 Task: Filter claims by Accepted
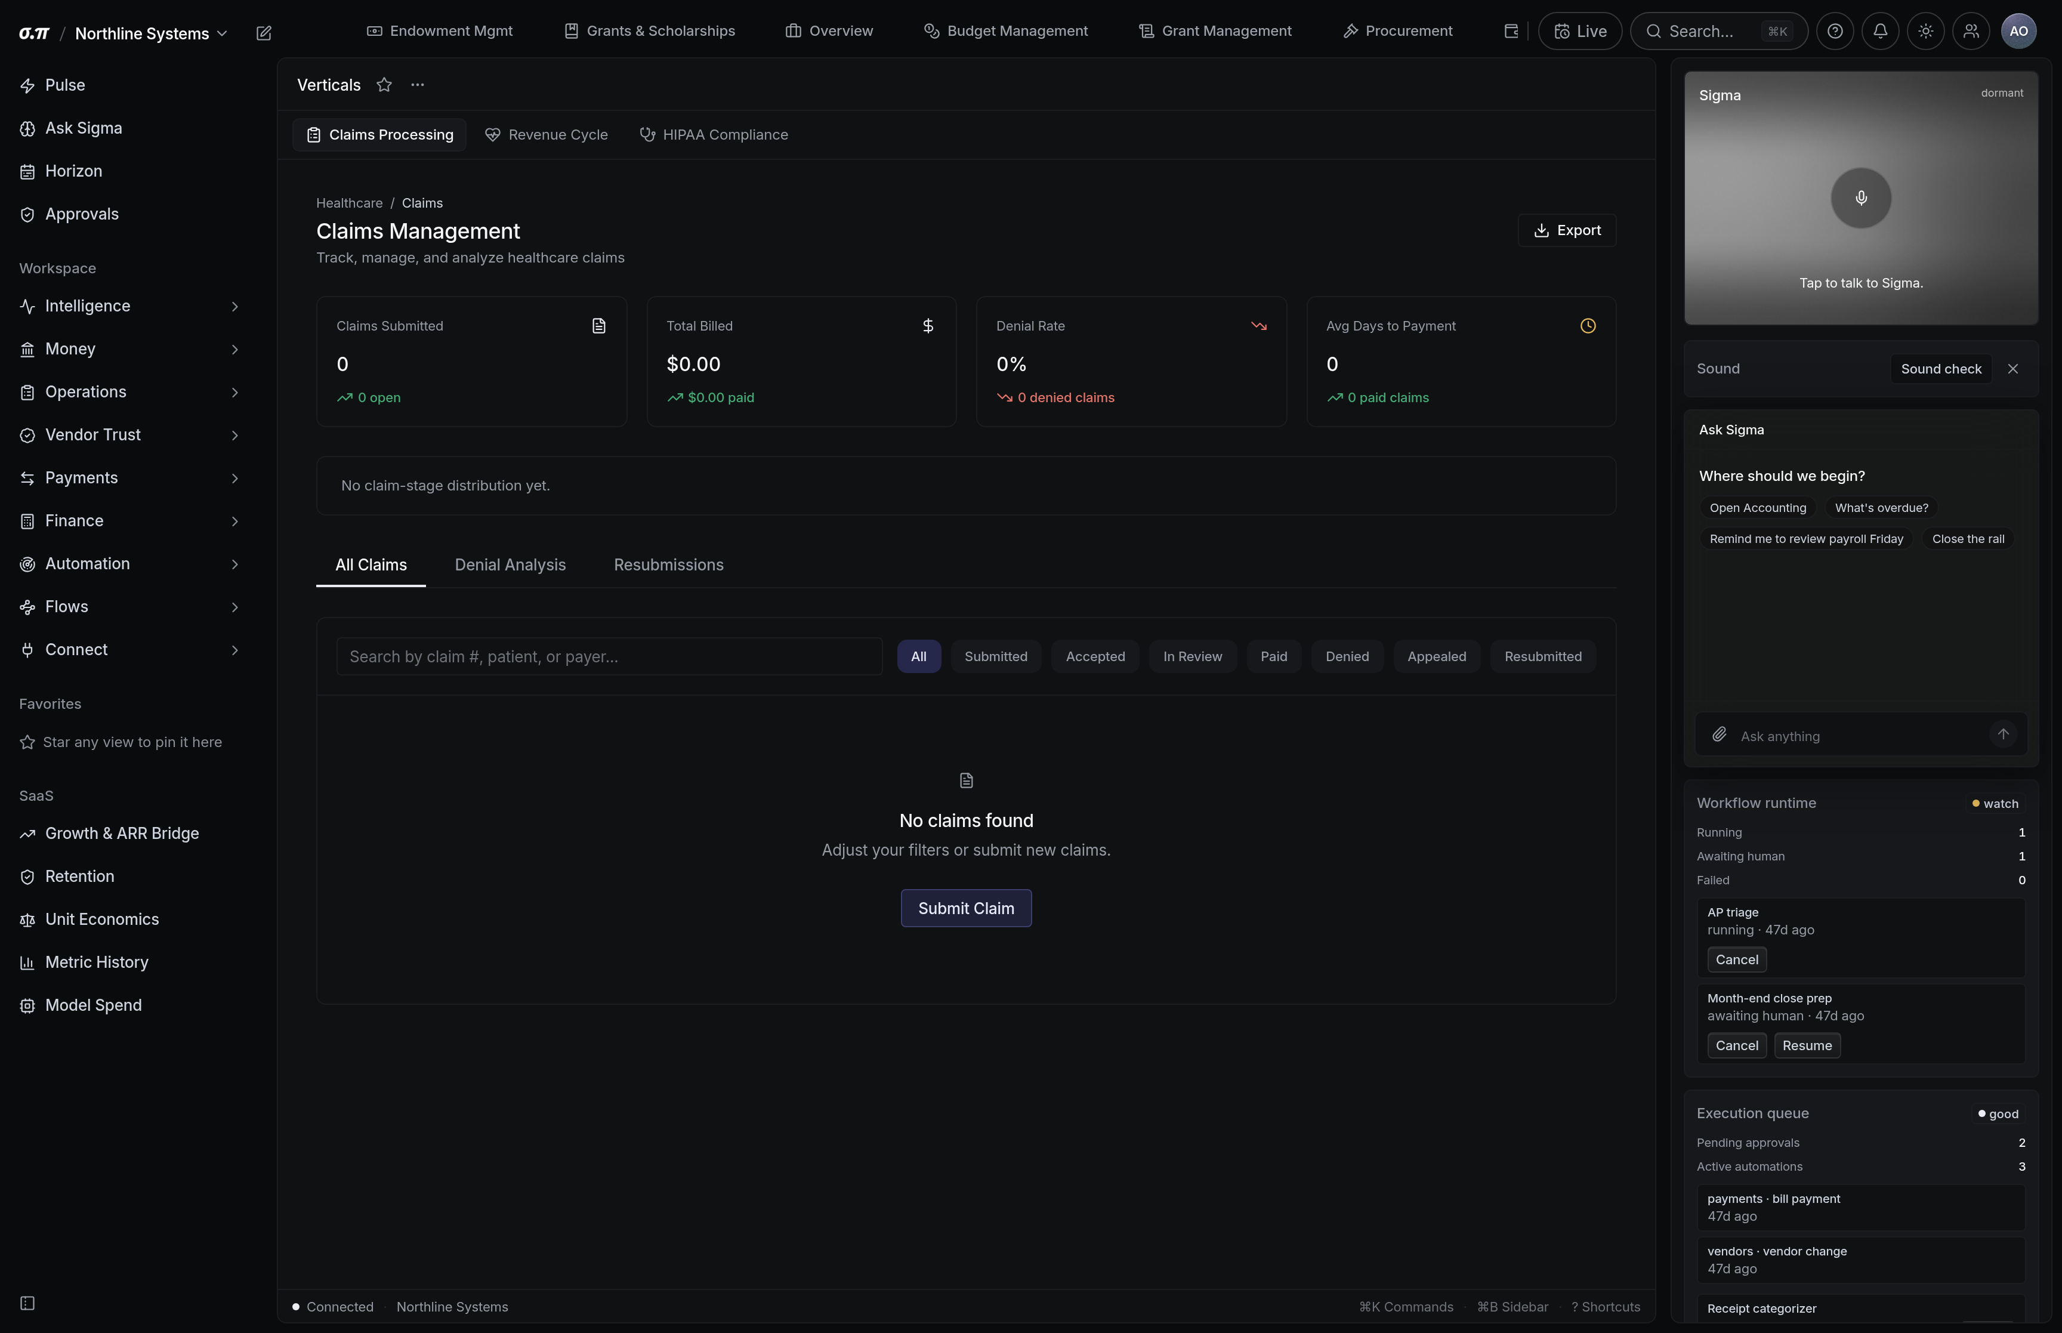click(1095, 657)
